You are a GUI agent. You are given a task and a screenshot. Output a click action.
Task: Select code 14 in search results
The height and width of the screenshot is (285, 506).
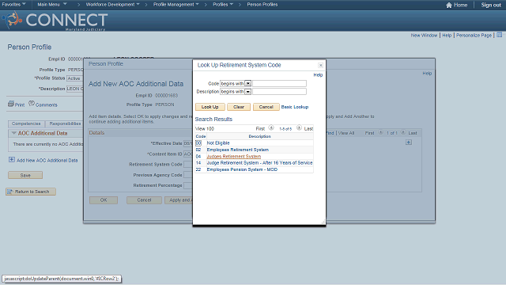pyautogui.click(x=198, y=163)
